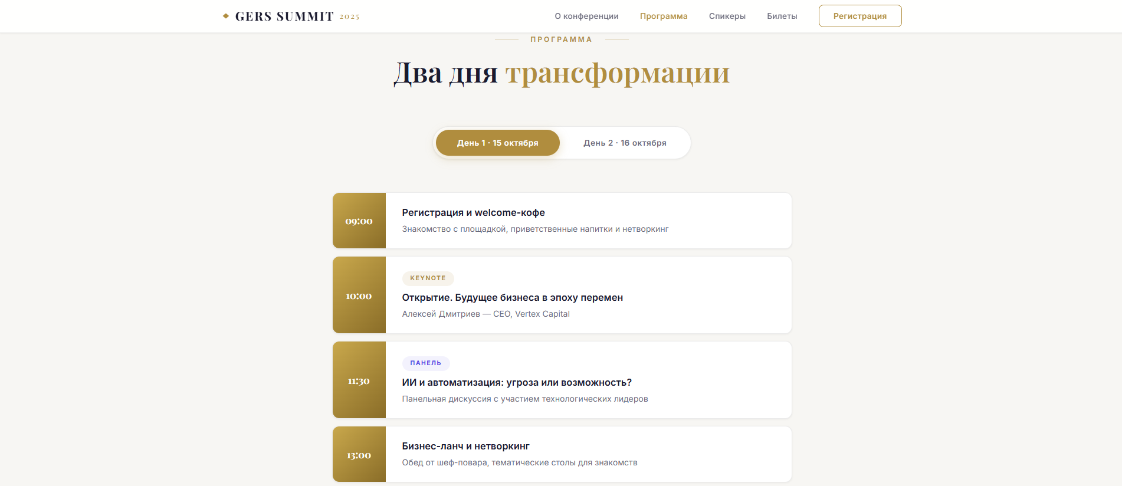
Task: Open the О конференции menu link
Action: (x=586, y=16)
